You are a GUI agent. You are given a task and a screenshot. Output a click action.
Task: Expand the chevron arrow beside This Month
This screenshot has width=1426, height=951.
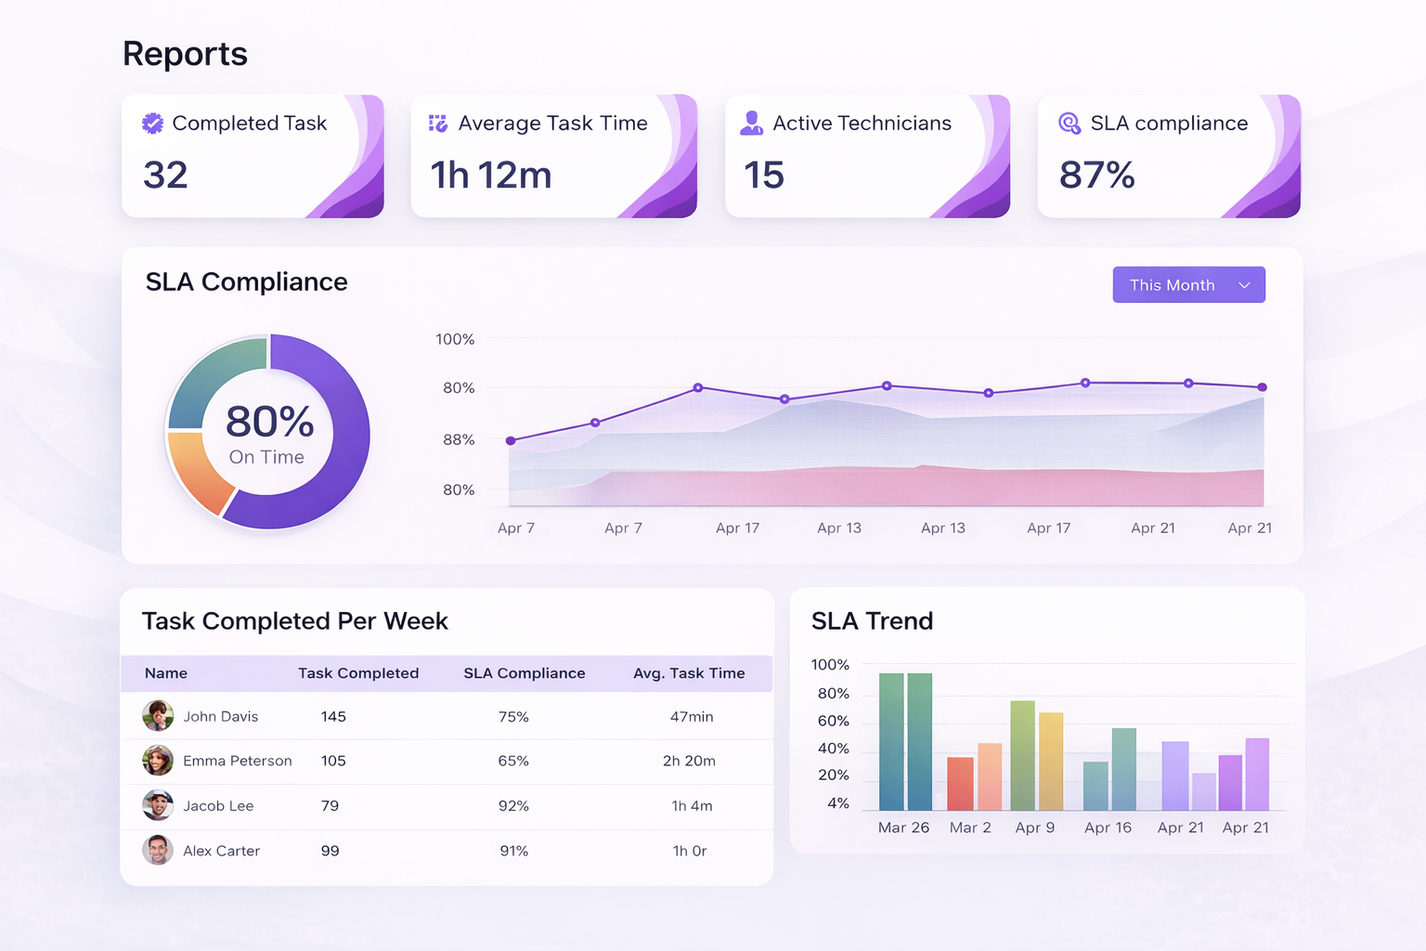1245,285
